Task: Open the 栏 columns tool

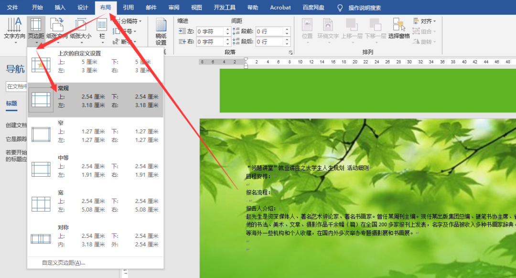Action: pos(102,30)
